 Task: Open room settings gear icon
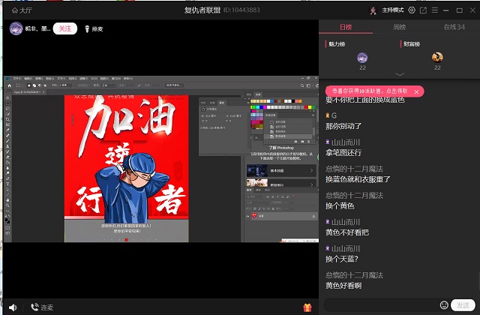412,10
